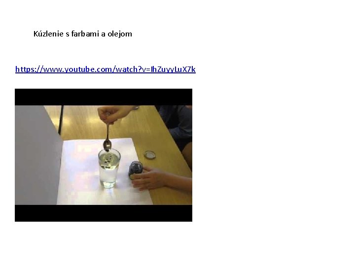
Task: Click the glass of water in the video
Action: pyautogui.click(x=109, y=168)
